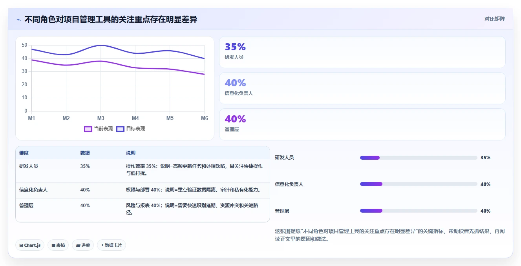Click the M1 axis label on chart
Viewport: 521px width, 266px height.
[x=31, y=118]
